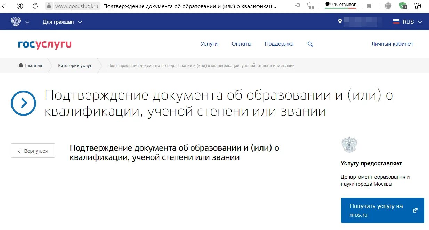Open the Оплата menu item

coord(241,44)
